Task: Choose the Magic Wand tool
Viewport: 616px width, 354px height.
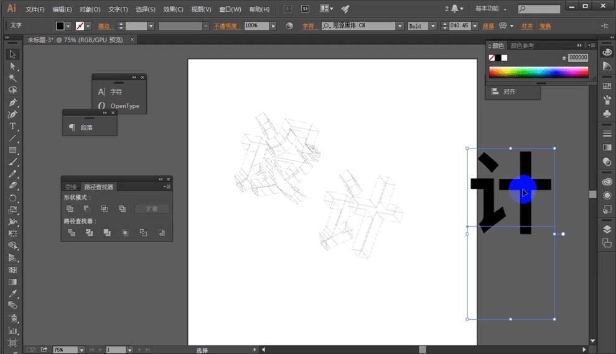Action: pyautogui.click(x=12, y=78)
